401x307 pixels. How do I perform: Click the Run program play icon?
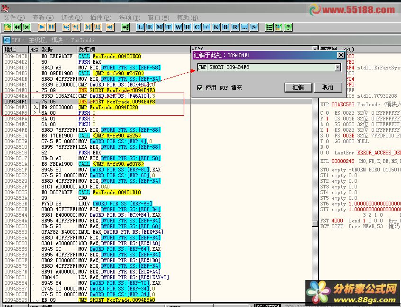coord(42,27)
